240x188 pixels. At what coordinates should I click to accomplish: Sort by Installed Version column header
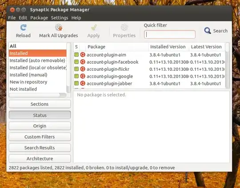pyautogui.click(x=169, y=47)
